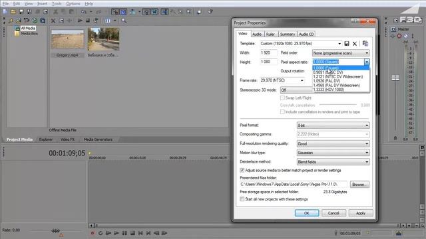
Task: Collapse the Pixel aspect ratio dropdown arrow
Action: click(367, 62)
